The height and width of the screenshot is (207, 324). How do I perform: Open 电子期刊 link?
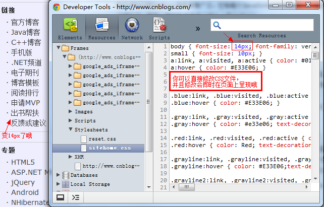(x=25, y=73)
